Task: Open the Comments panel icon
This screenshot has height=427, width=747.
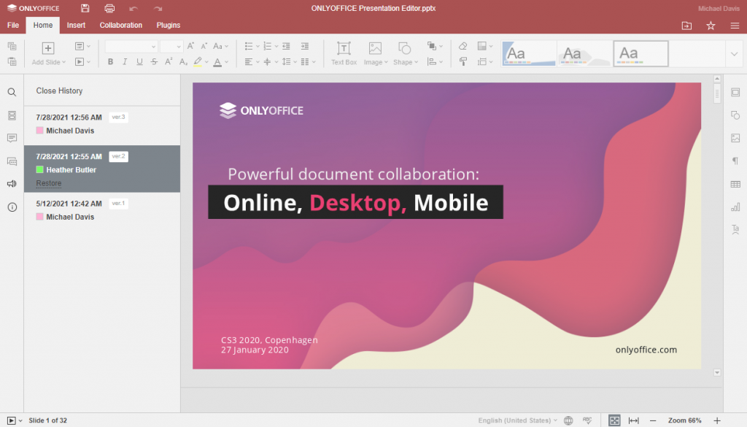Action: pyautogui.click(x=12, y=138)
